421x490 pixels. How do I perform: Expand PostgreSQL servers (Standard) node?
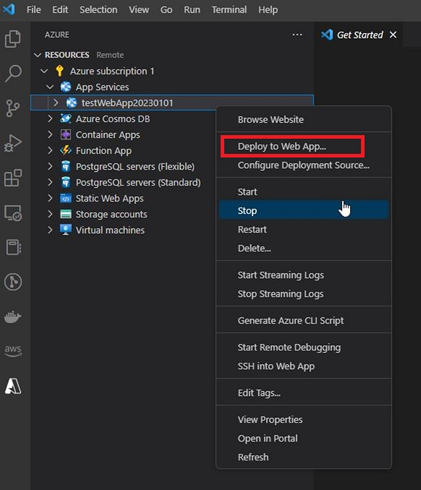(50, 182)
